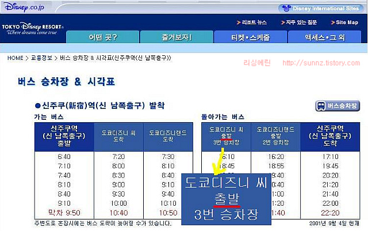Screen dimensions: 368x231
Task: Click the 가는 버스 heading
Action: (49, 117)
